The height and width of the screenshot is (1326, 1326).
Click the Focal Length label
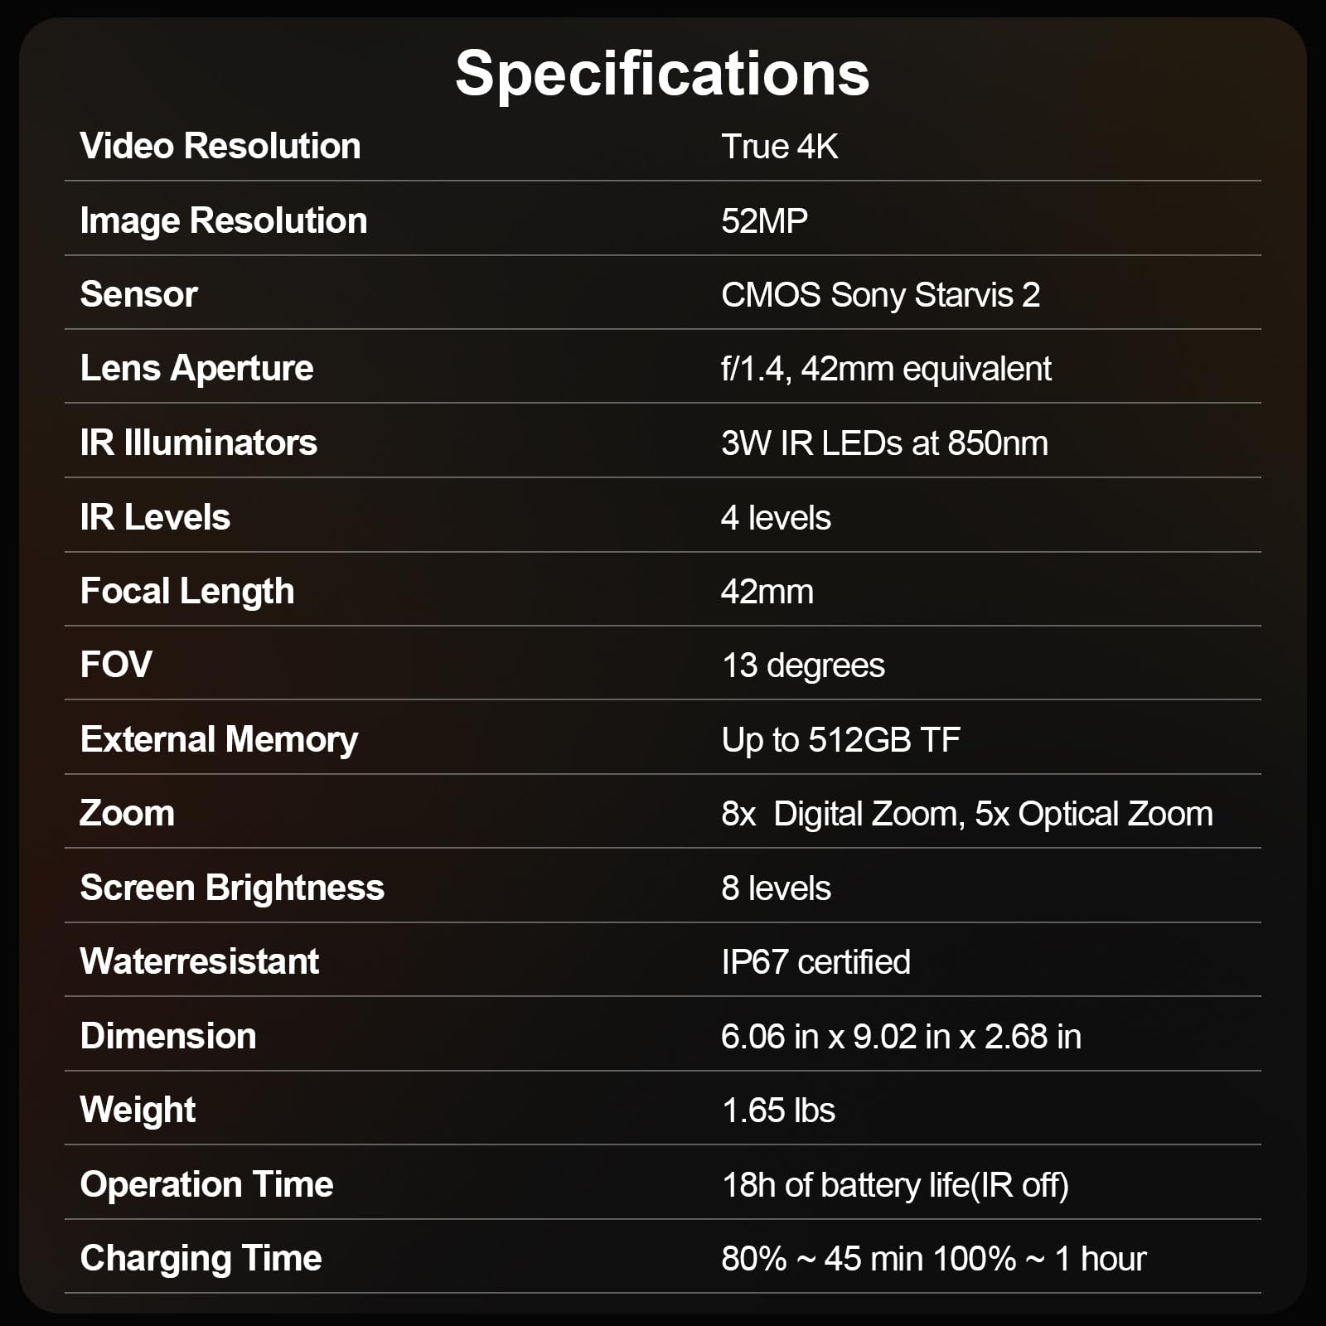[187, 591]
